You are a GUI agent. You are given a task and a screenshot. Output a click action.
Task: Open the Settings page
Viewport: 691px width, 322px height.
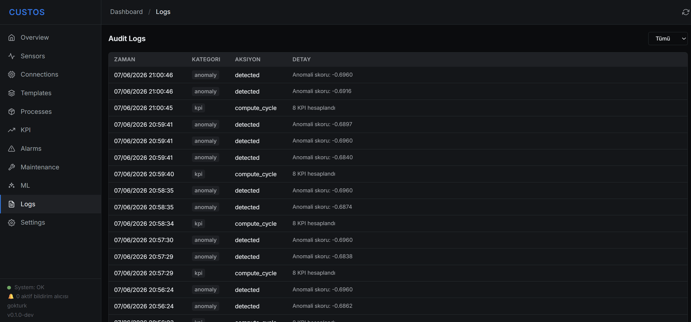coord(51,223)
